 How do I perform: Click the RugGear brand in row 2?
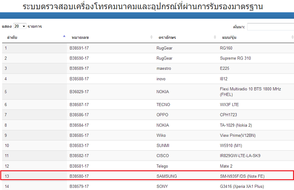point(164,58)
